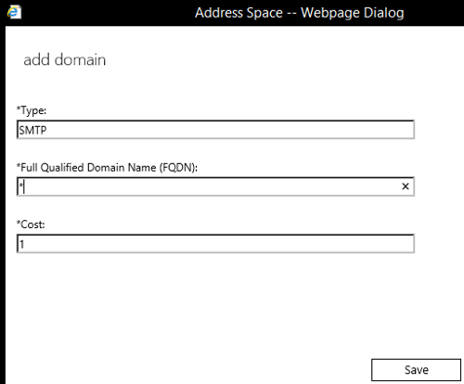Click the *Full Qualified Domain Name (FQDN): label

point(107,168)
